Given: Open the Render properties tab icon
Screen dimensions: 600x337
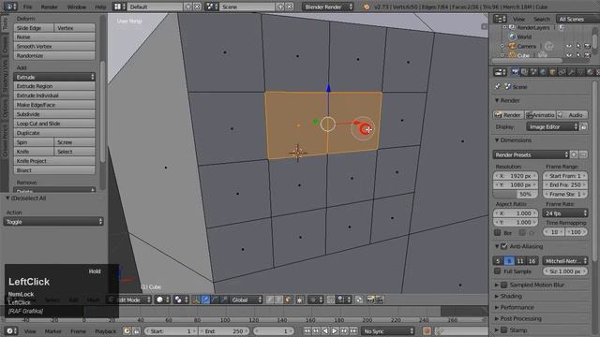Looking at the screenshot, I should (515, 72).
